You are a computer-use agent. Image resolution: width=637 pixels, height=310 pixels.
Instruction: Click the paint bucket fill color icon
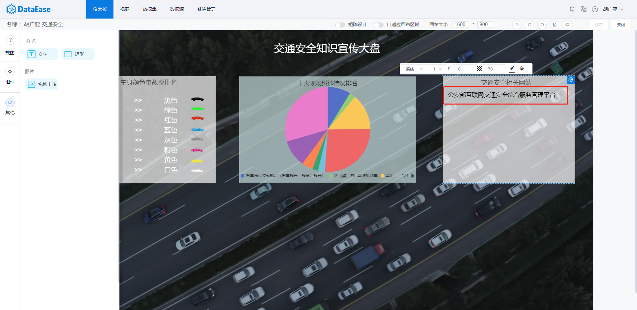pyautogui.click(x=522, y=68)
